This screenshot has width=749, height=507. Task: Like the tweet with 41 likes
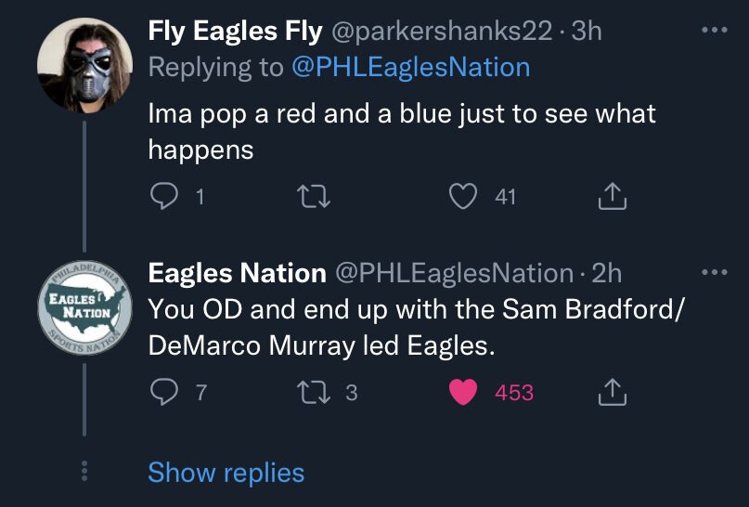463,196
